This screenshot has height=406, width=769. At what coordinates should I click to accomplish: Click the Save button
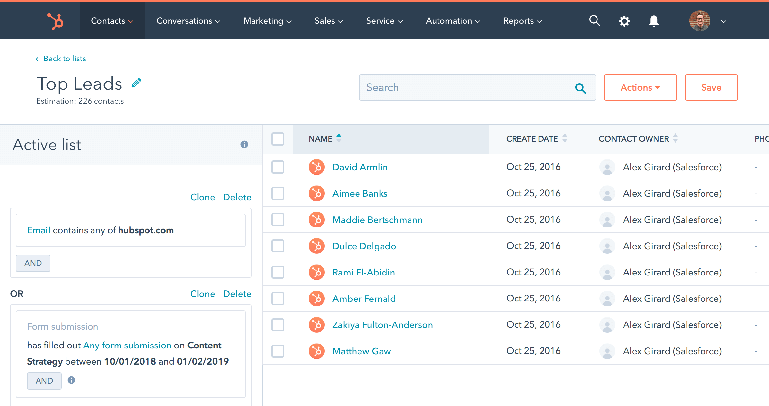click(x=711, y=87)
